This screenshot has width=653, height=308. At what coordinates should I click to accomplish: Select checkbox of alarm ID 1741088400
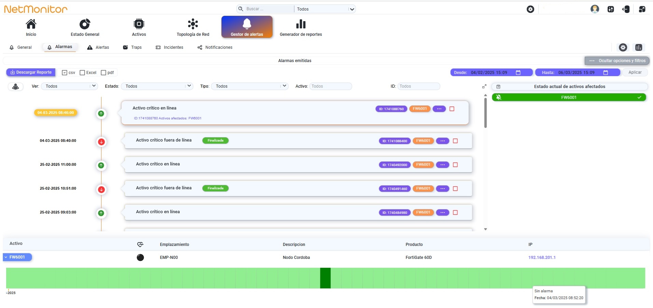455,141
